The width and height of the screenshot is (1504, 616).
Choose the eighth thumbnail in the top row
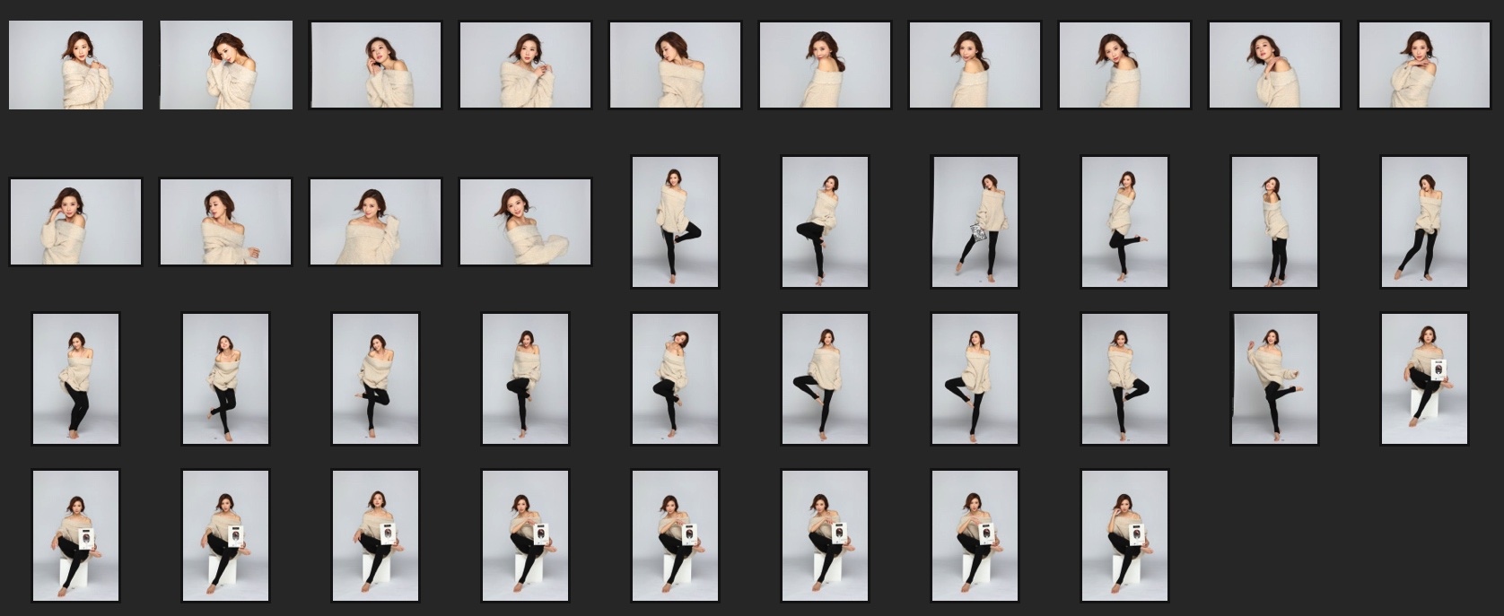point(1124,65)
